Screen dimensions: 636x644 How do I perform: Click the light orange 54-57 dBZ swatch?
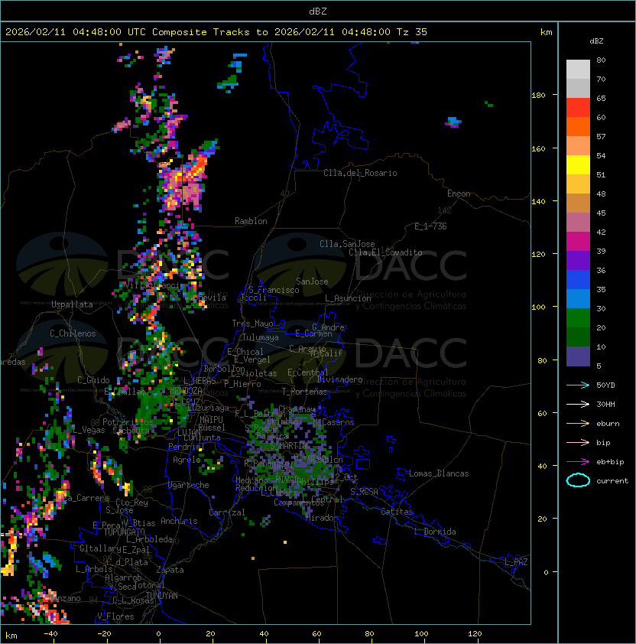click(578, 146)
